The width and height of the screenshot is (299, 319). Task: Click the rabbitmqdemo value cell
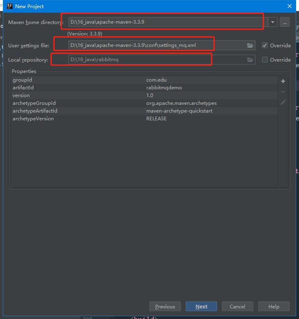coord(164,88)
